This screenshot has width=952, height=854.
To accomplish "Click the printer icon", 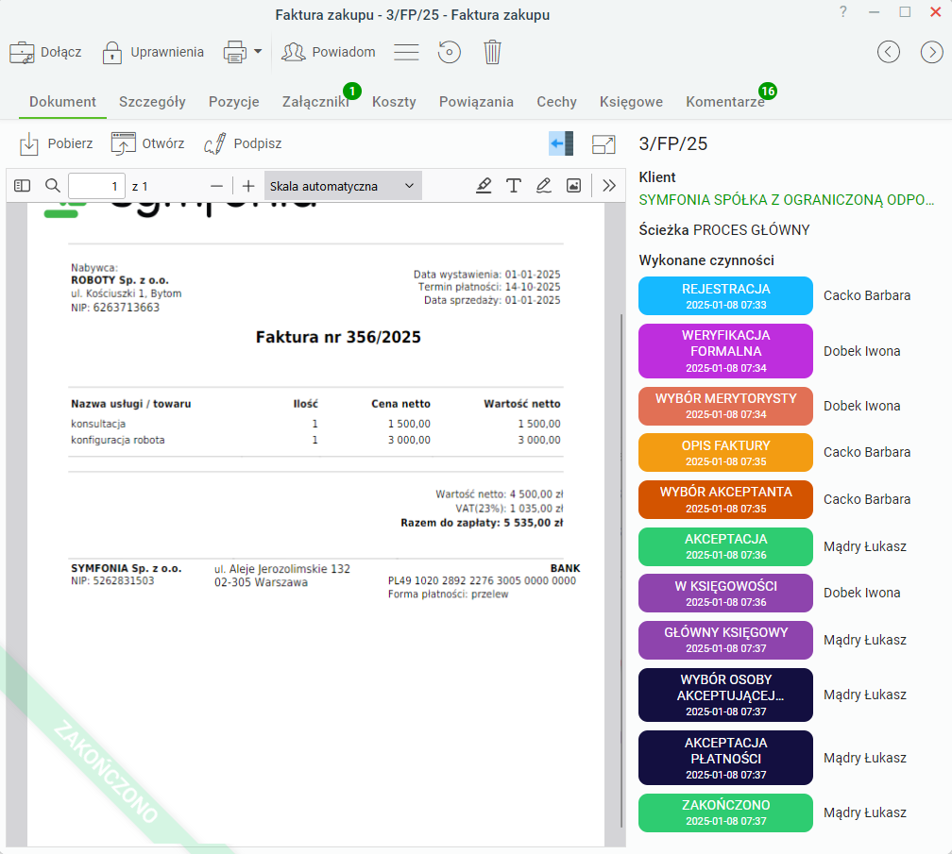I will [235, 52].
